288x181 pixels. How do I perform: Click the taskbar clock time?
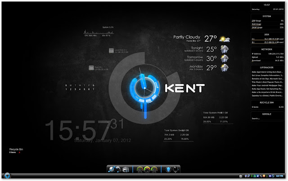pos(279,176)
